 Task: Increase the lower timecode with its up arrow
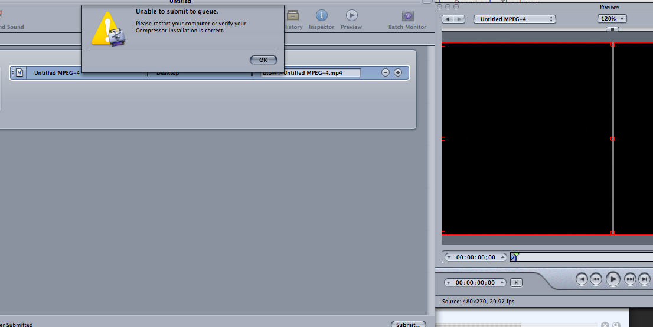point(502,283)
